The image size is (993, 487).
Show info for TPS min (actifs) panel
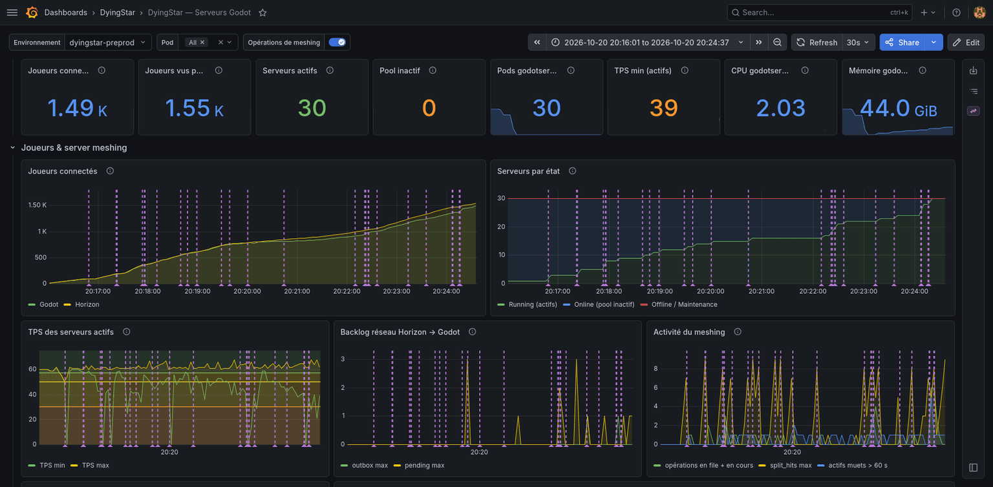[x=685, y=70]
